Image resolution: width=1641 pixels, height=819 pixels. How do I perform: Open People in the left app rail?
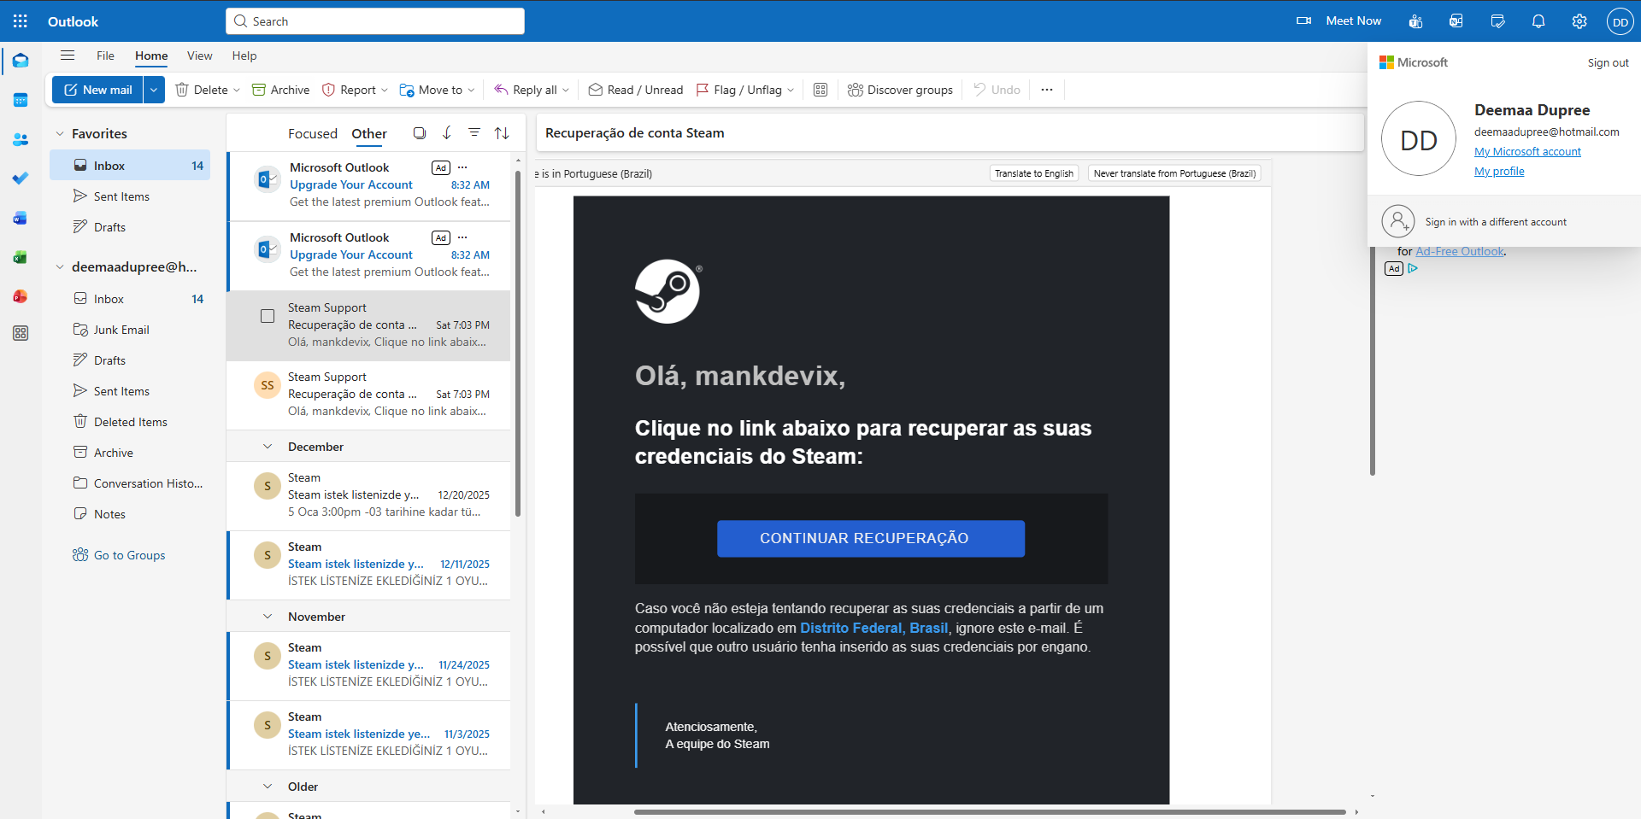[21, 139]
